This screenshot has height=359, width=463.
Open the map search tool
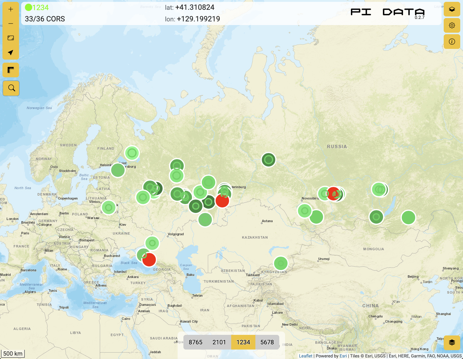pyautogui.click(x=11, y=88)
